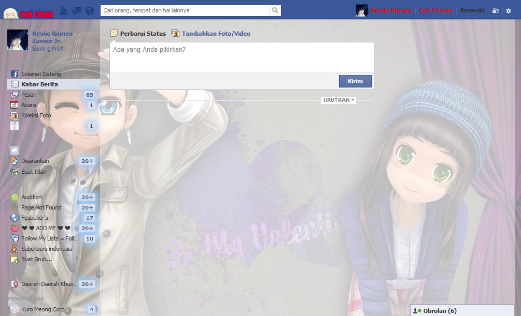Click the apple icon beside ADD ME
This screenshot has width=521, height=316.
15,228
